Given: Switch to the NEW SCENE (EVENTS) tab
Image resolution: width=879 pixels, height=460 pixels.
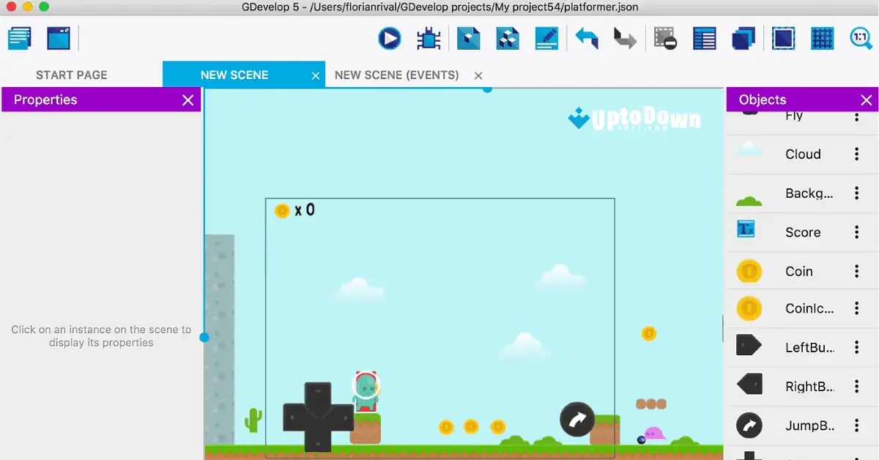Looking at the screenshot, I should (396, 75).
